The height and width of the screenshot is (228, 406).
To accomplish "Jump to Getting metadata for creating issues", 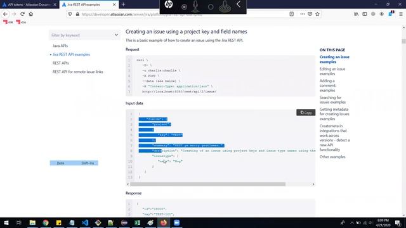I will [334, 114].
